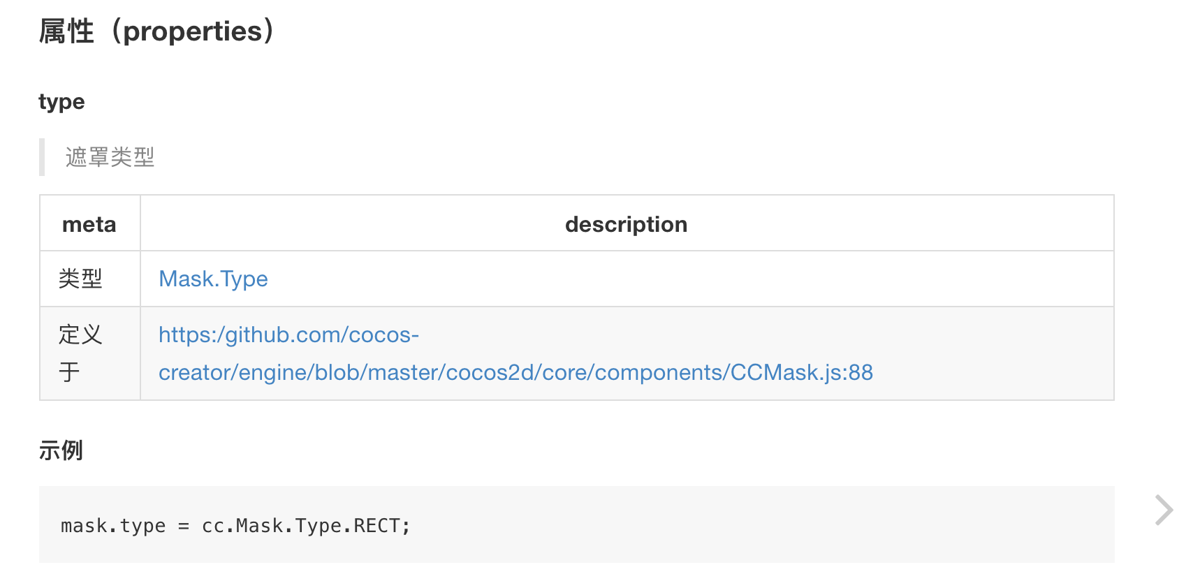Click the 遮罩类型 description quote
Screen dimensions: 1193x581
coord(110,157)
